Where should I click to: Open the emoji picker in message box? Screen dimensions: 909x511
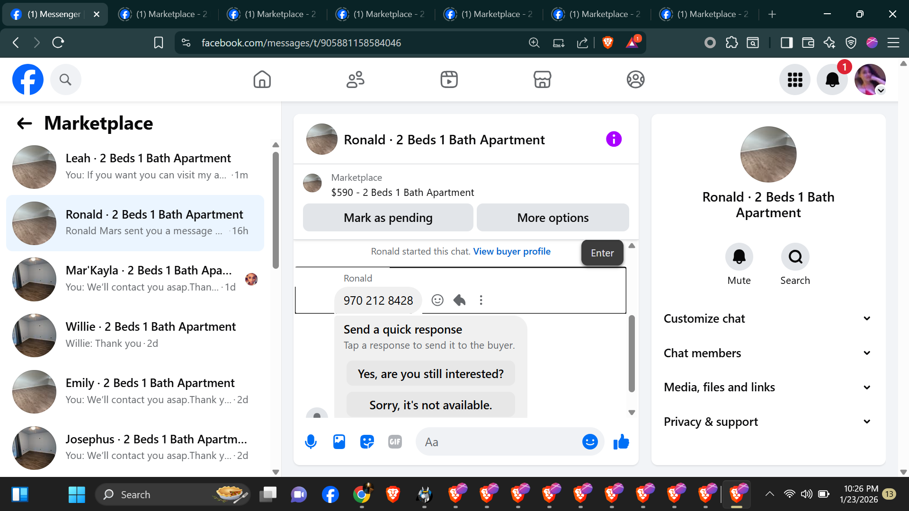[x=590, y=442]
